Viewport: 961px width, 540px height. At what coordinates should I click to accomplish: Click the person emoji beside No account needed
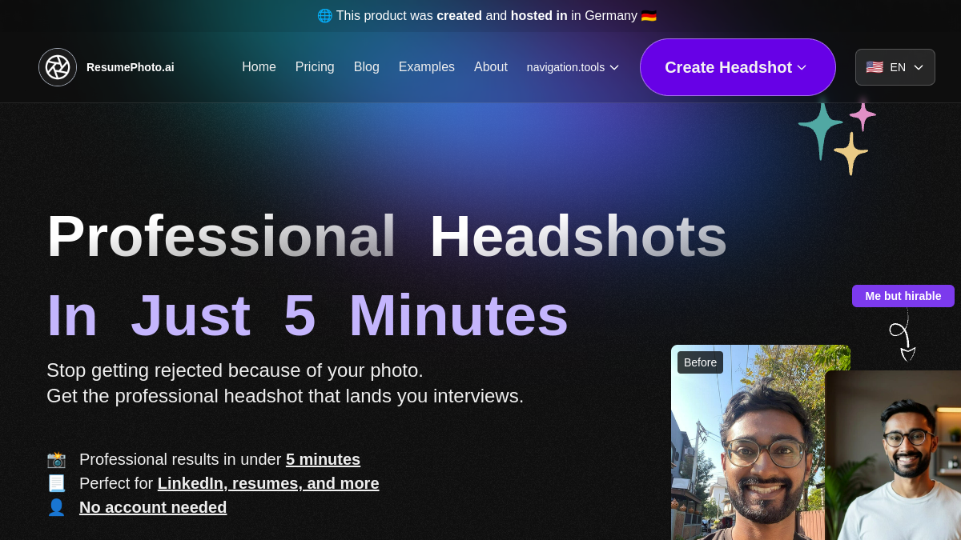coord(56,507)
